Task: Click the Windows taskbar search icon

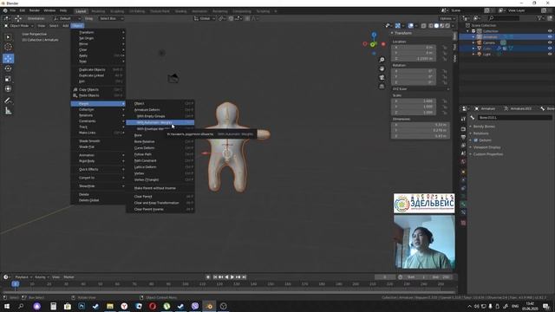Action: (21, 306)
